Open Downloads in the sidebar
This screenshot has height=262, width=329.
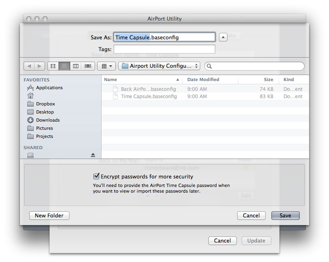point(43,120)
